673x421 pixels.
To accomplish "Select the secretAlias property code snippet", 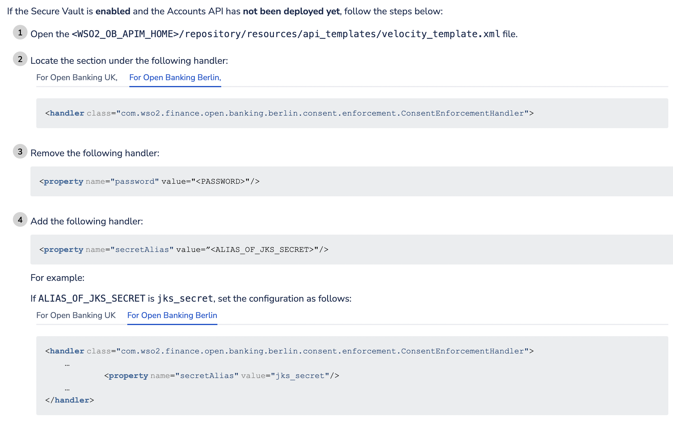I will pyautogui.click(x=184, y=249).
